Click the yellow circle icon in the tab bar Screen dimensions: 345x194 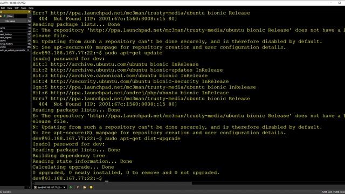click(91, 187)
